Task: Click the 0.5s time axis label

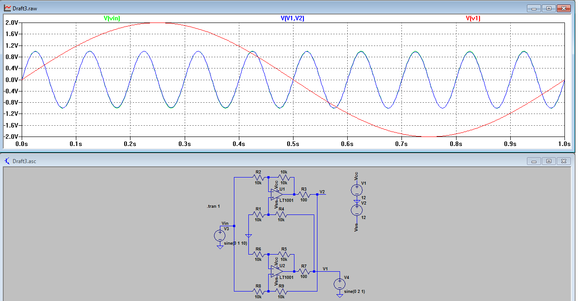Action: tap(293, 144)
